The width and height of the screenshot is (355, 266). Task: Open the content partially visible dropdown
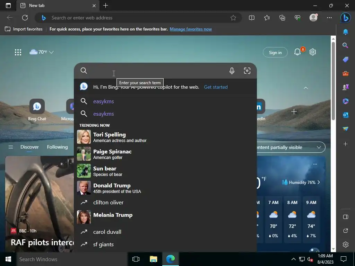coord(291,147)
